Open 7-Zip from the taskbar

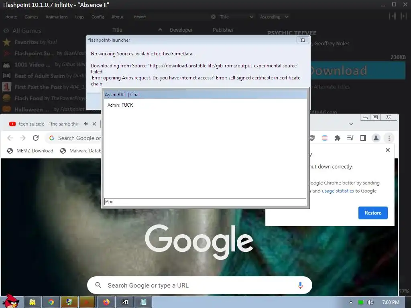(125, 302)
